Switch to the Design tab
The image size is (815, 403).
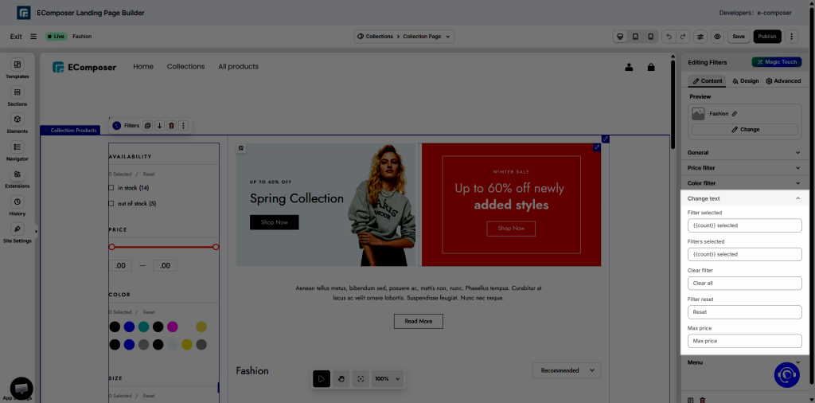(x=745, y=80)
